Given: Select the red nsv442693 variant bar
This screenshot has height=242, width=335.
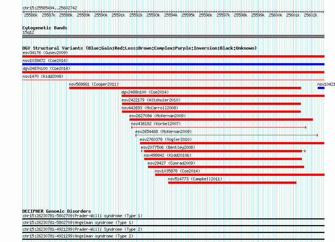Looking at the screenshot, I should click(x=211, y=112).
